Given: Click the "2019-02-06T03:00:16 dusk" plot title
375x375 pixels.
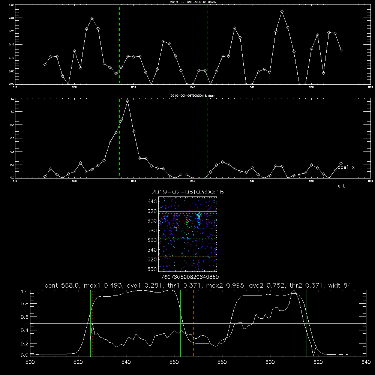Looking at the screenshot, I should point(193,96).
